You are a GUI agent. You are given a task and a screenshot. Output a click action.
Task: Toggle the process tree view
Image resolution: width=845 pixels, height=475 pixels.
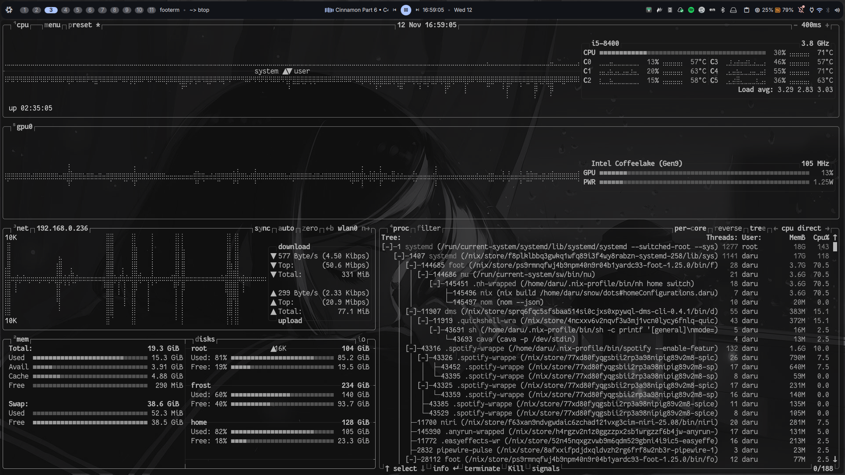pyautogui.click(x=757, y=228)
